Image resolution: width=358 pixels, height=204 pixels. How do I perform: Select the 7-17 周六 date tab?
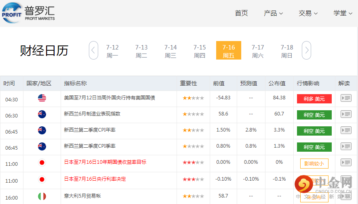tap(258, 51)
